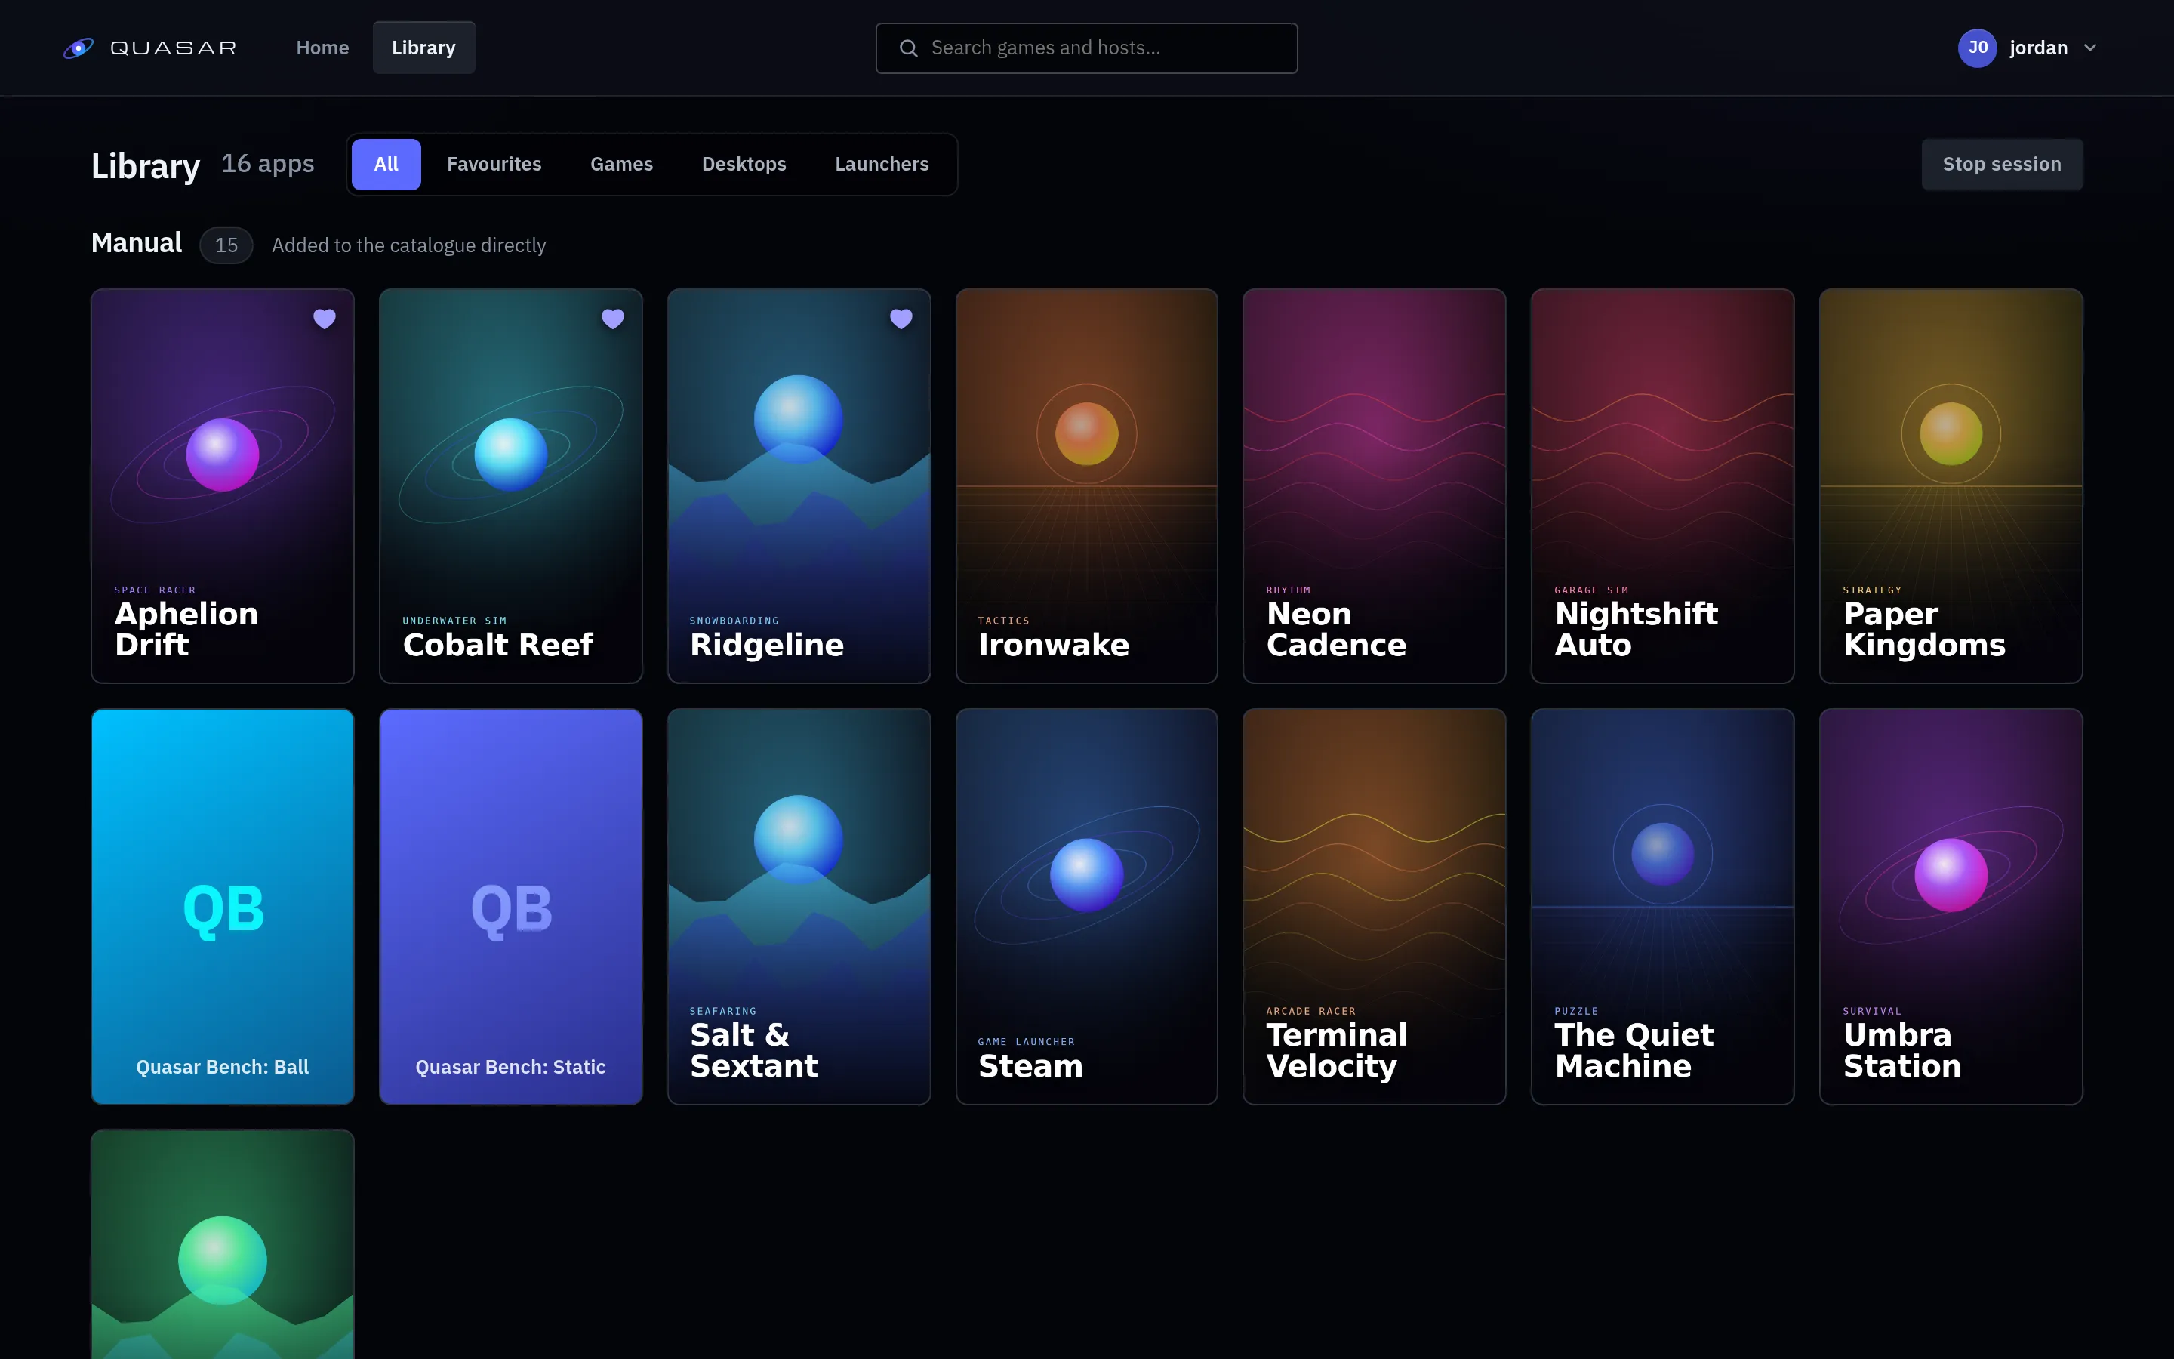The height and width of the screenshot is (1359, 2174).
Task: Toggle the favourite heart on Ridgeline
Action: [901, 318]
